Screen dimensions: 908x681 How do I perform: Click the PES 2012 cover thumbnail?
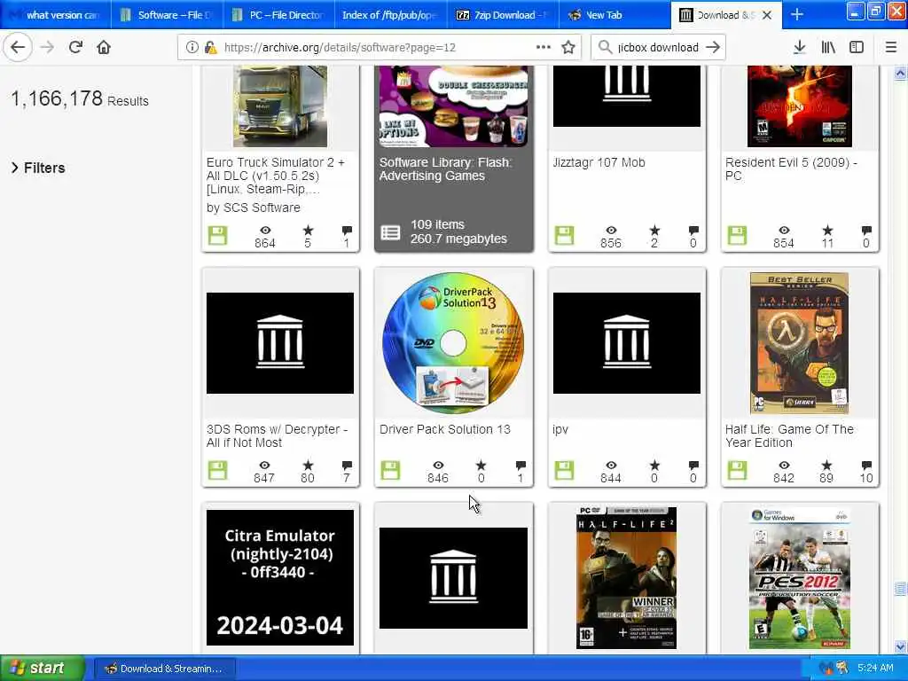coord(799,578)
